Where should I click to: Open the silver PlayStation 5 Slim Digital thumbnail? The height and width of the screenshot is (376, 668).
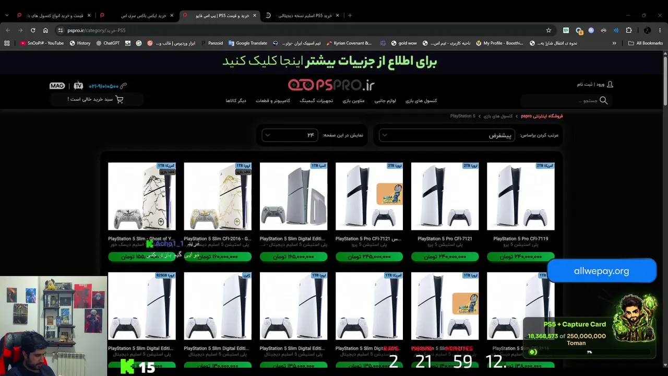pos(294,196)
